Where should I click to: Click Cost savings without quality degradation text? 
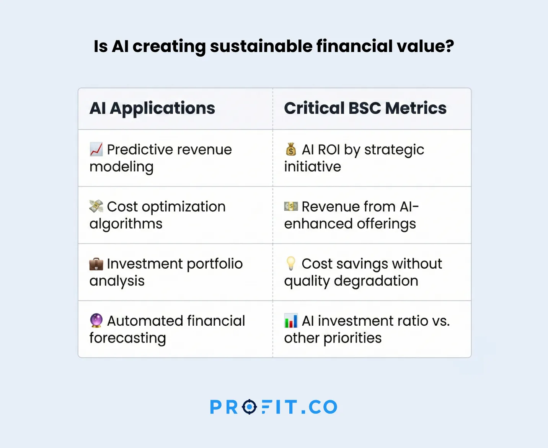tap(363, 272)
